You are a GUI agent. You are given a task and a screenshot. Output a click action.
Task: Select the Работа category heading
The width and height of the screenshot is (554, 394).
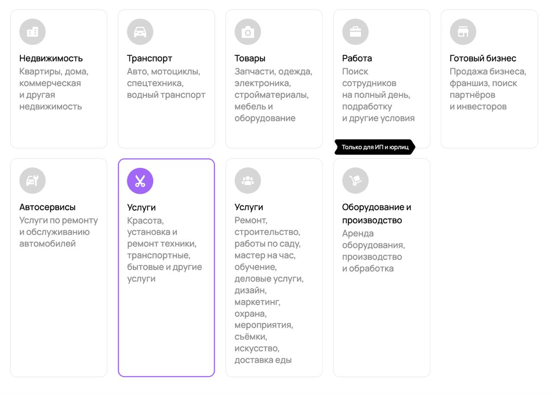click(x=357, y=58)
